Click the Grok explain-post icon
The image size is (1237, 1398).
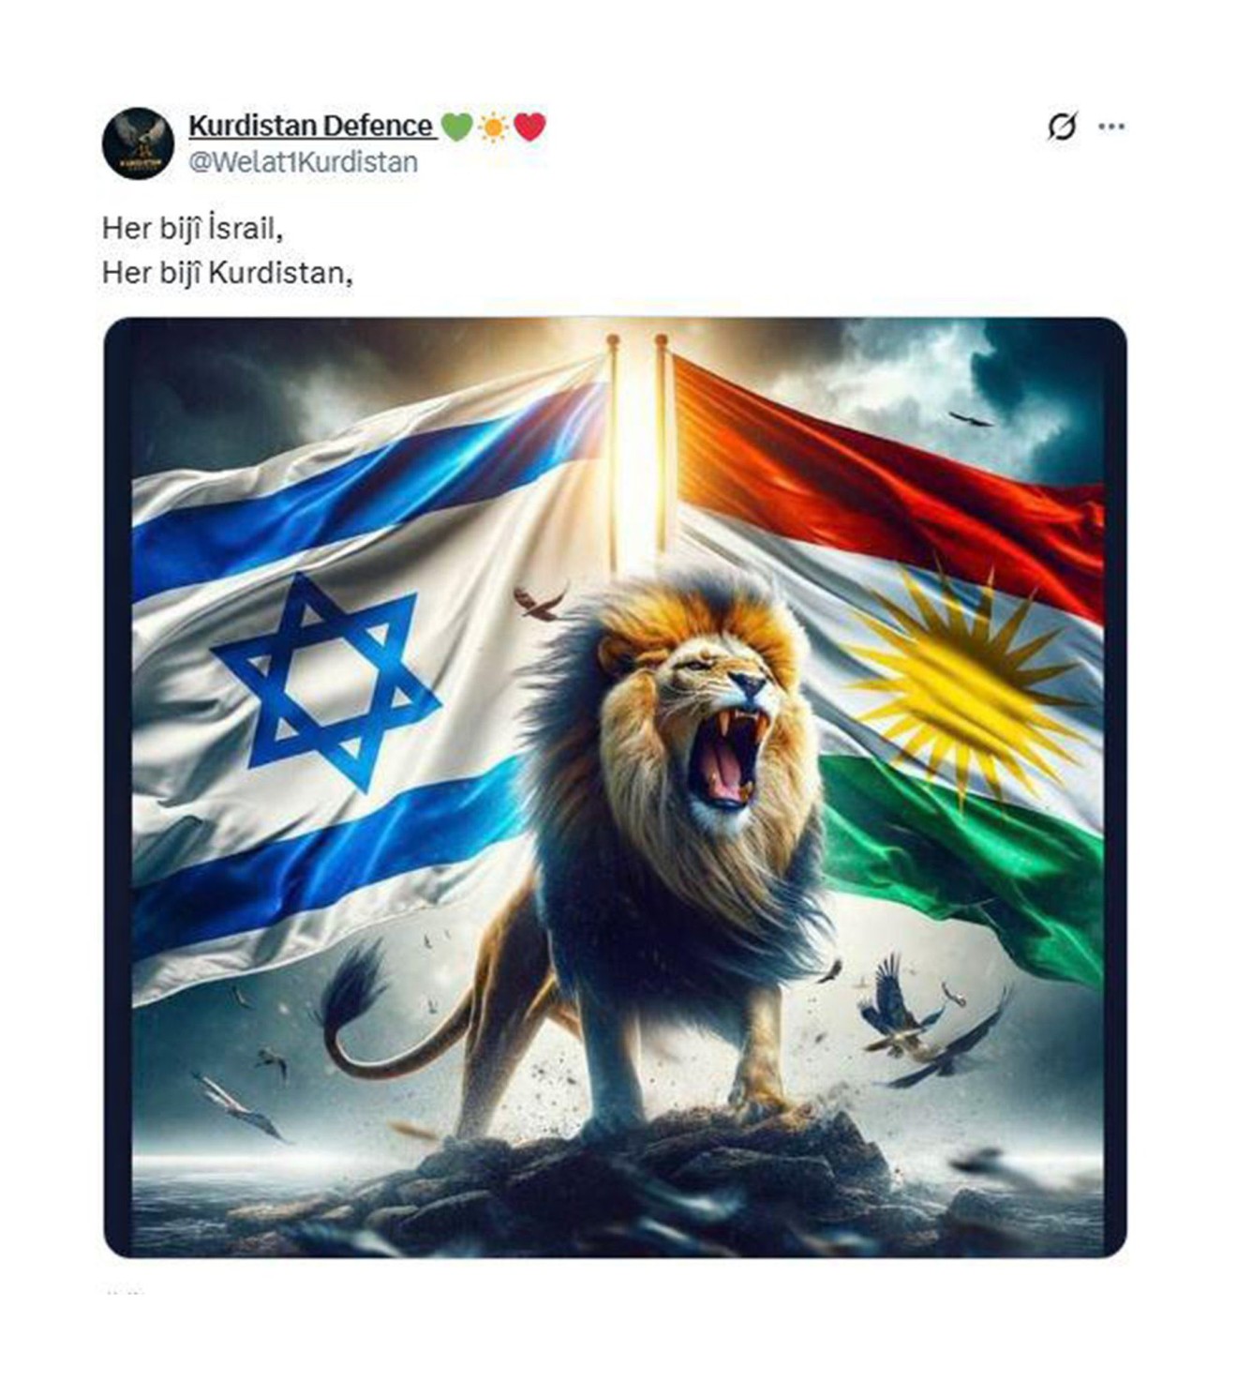click(x=1062, y=126)
